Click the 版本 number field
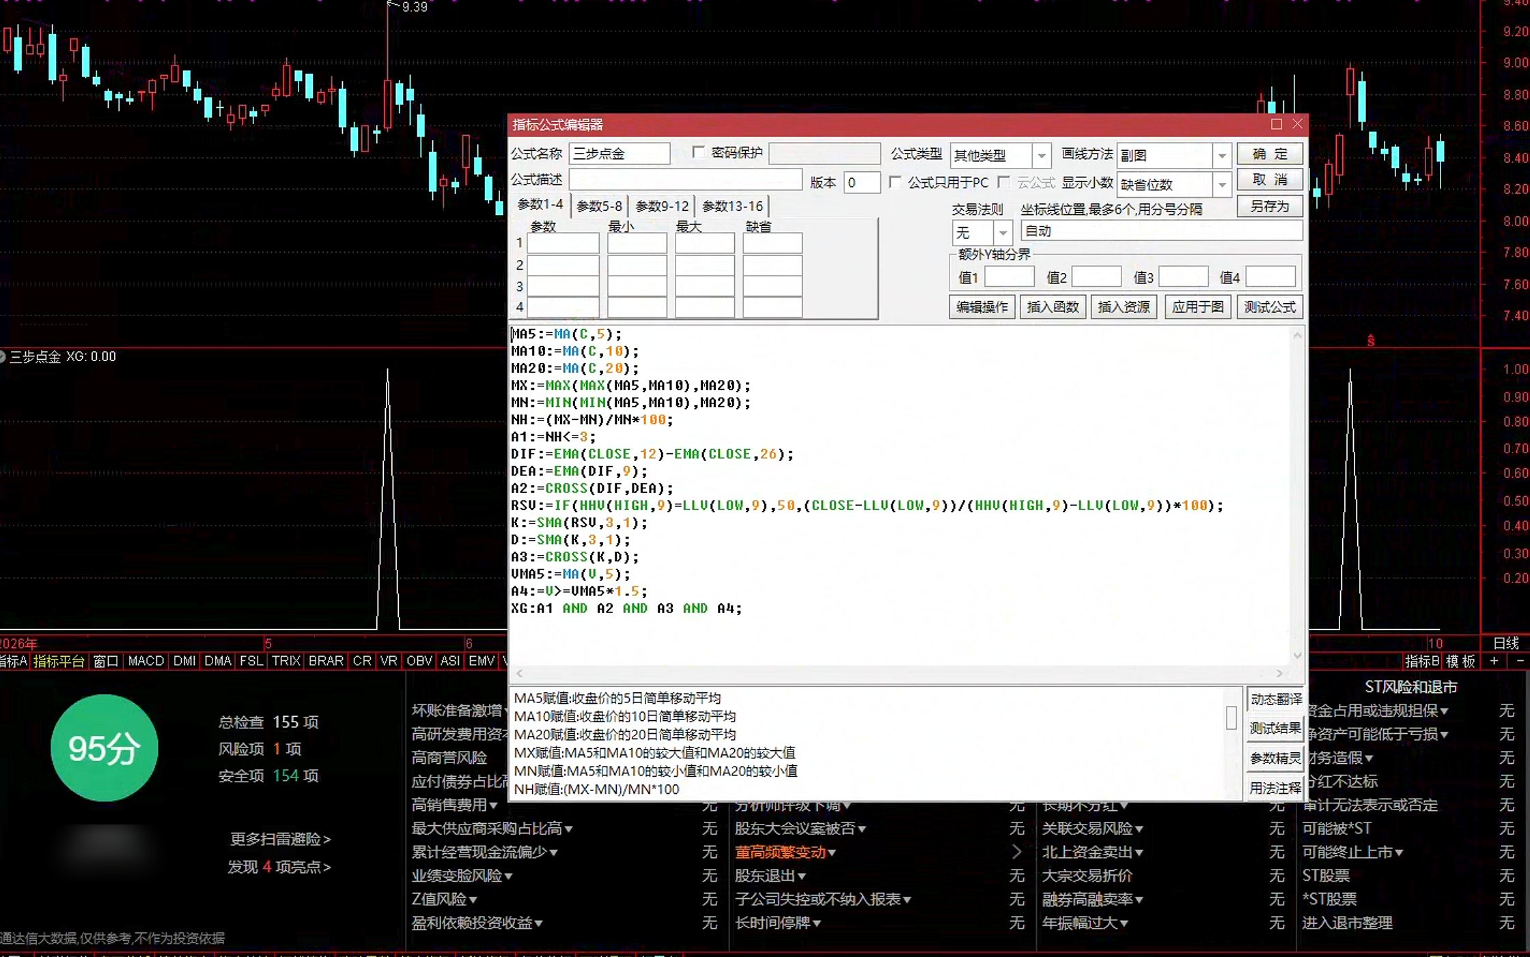The width and height of the screenshot is (1530, 957). pos(861,182)
